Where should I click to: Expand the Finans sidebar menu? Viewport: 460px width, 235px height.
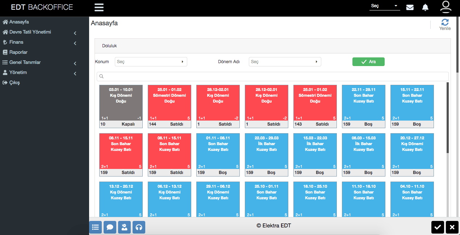tap(16, 42)
